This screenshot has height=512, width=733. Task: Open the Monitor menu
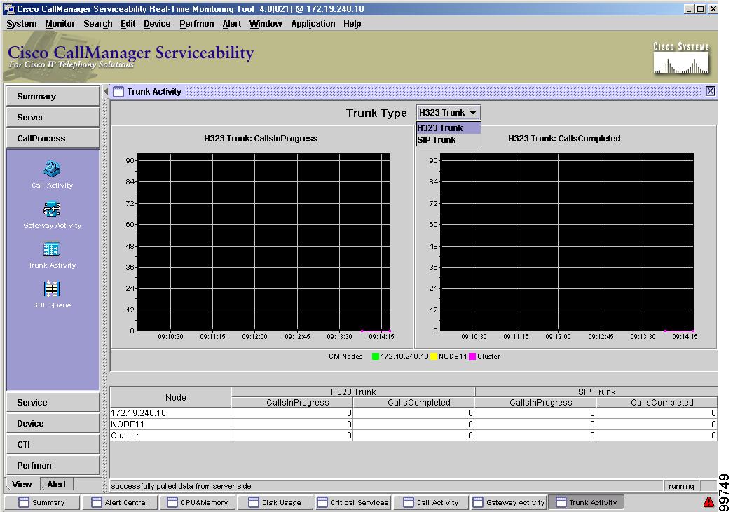point(60,24)
